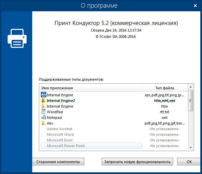Sort by the Тип файла column header
Screen dimensions: 202x174
pyautogui.click(x=164, y=88)
